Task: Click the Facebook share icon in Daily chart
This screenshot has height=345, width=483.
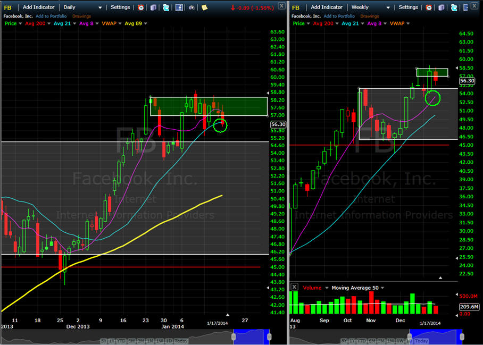Action: [x=179, y=7]
